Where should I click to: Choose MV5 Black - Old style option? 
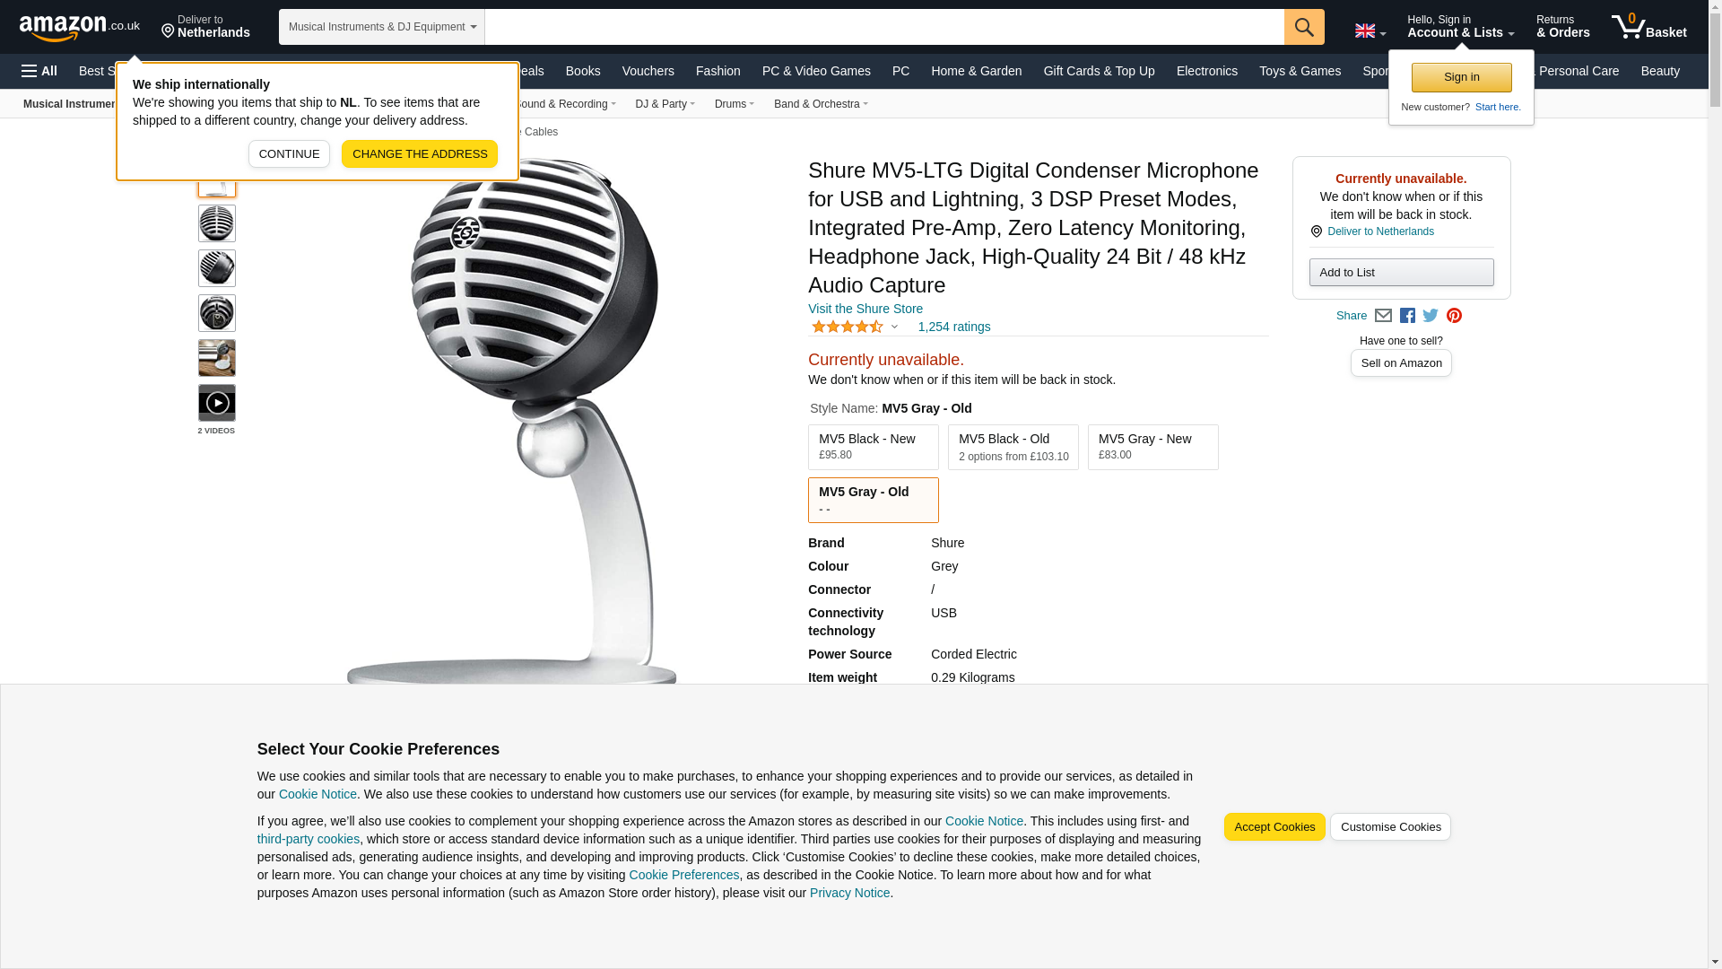pyautogui.click(x=1013, y=447)
